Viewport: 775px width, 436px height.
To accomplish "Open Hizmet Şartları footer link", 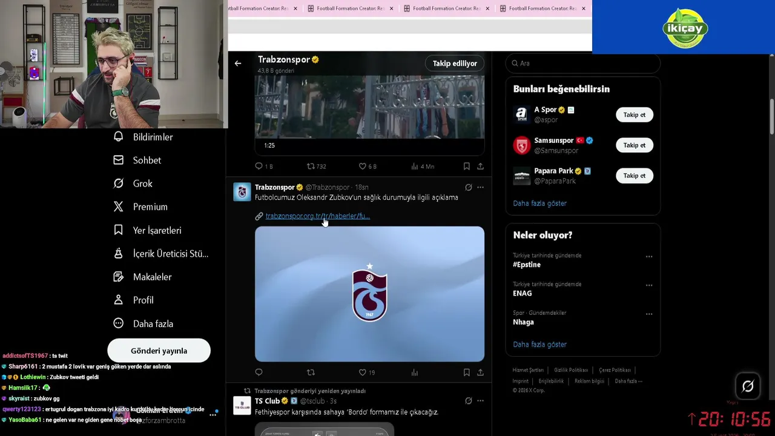I will 528,370.
